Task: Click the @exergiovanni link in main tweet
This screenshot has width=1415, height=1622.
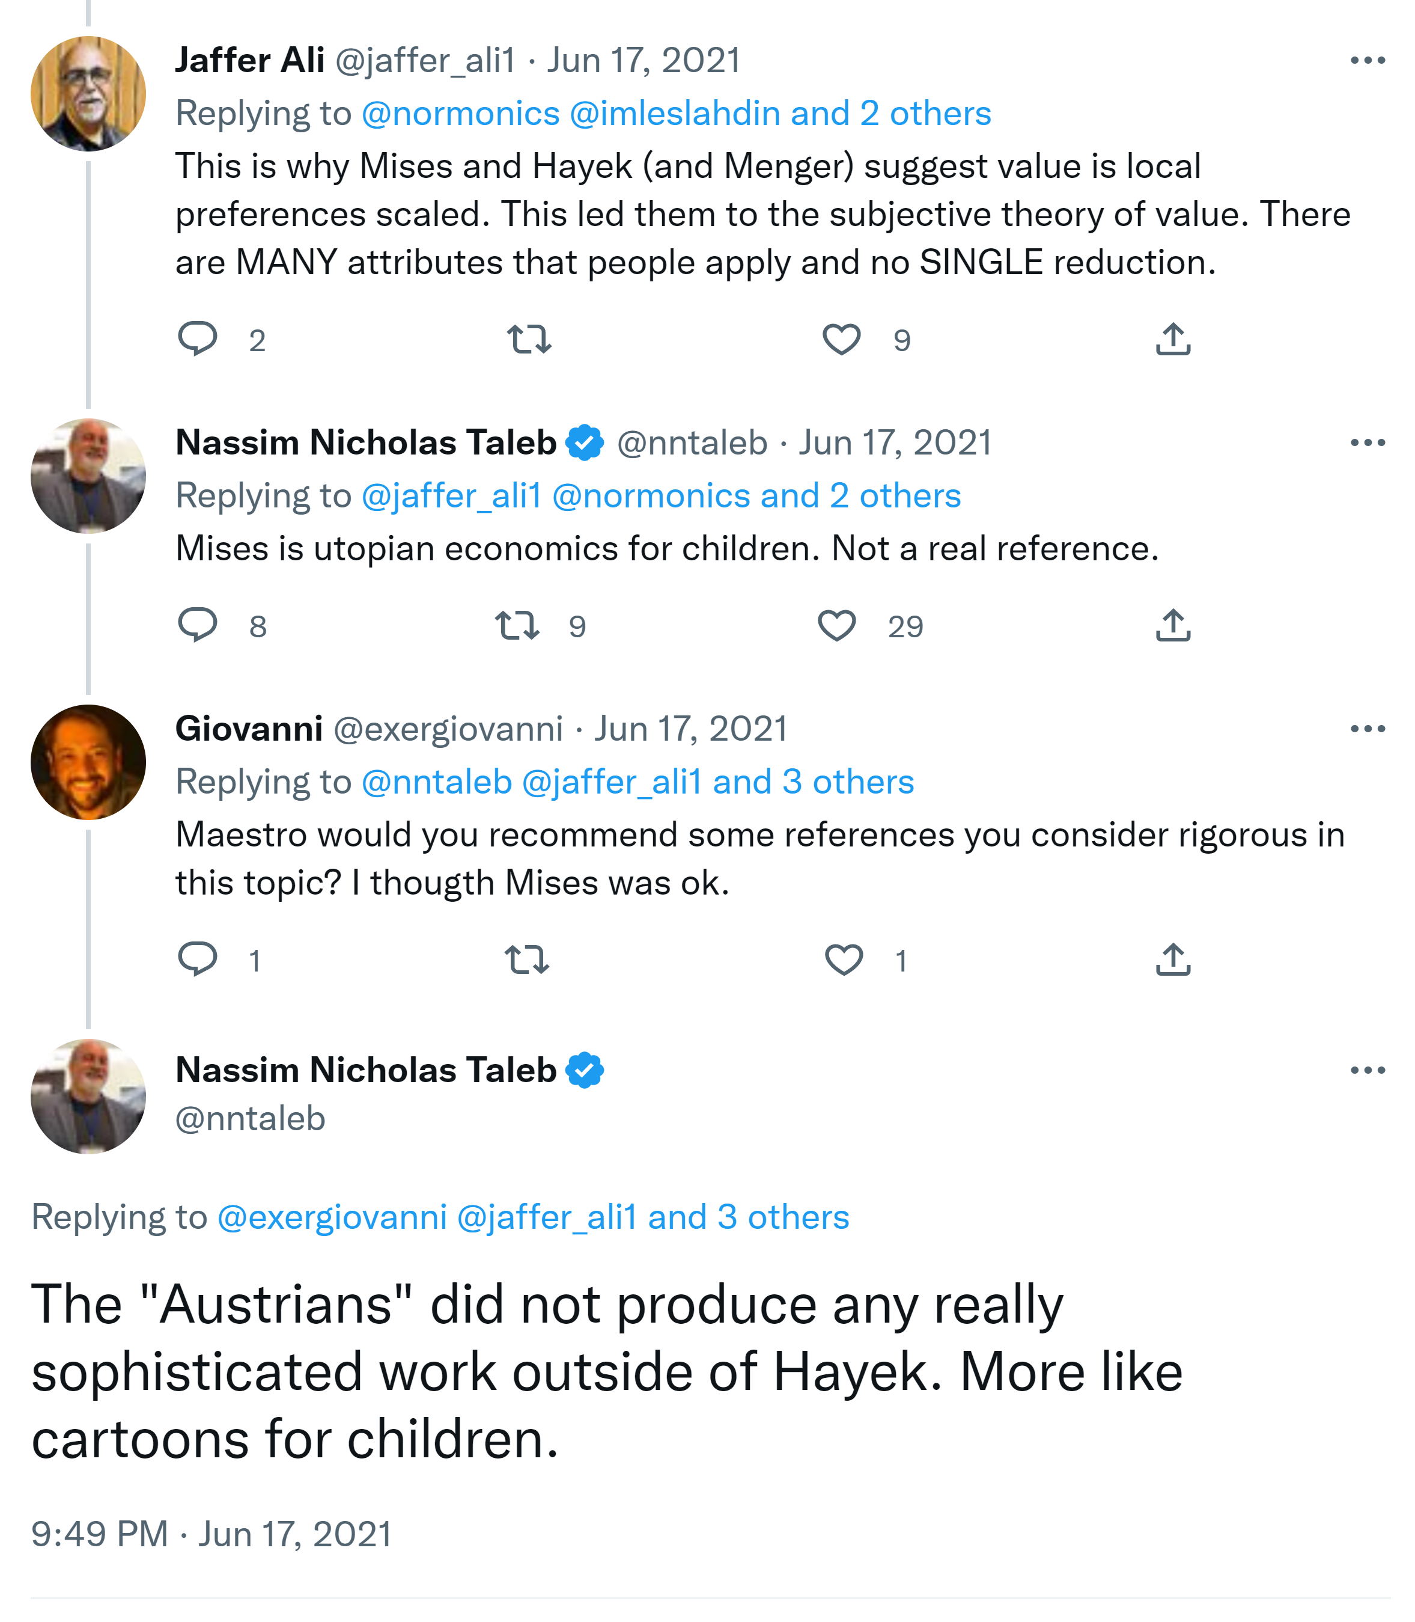Action: (332, 1217)
